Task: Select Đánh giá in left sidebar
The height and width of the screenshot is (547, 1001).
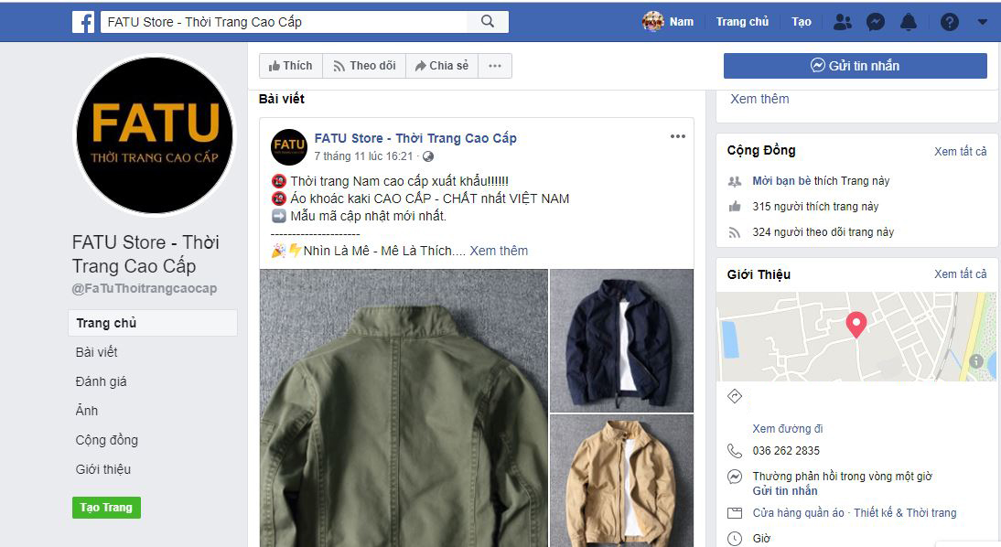Action: 101,381
